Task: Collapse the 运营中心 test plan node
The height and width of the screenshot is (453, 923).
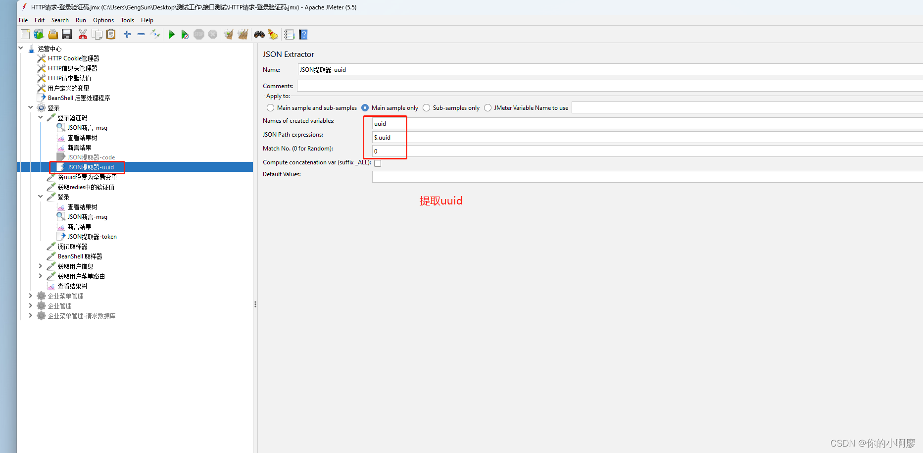Action: [21, 49]
